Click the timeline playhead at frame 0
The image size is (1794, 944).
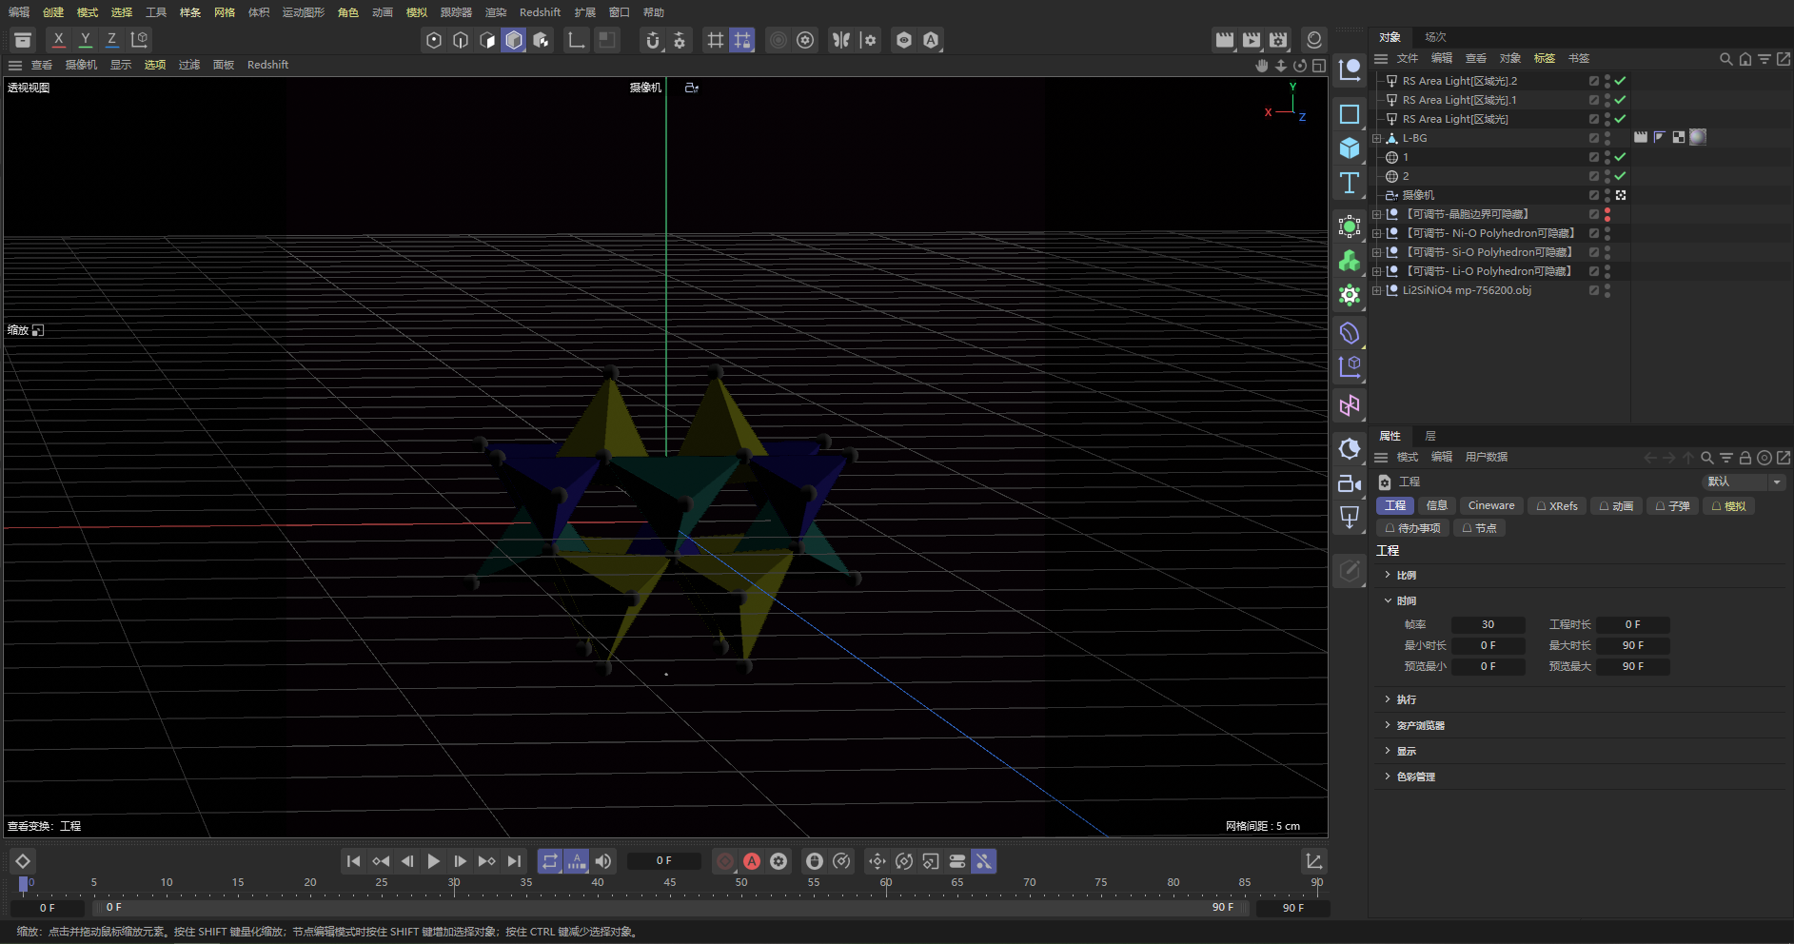click(24, 884)
